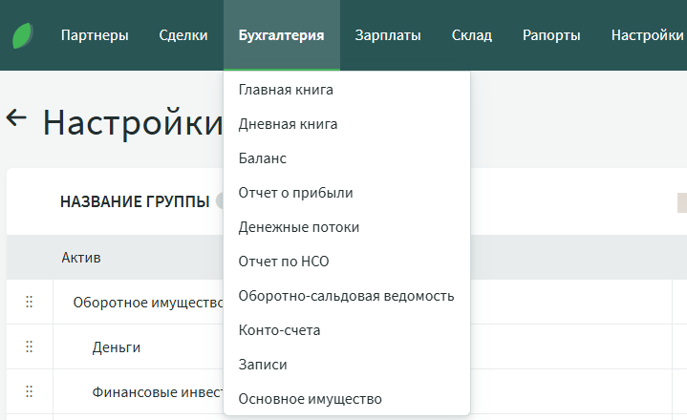Screen dimensions: 687x420
Task: Go to Конто-счета
Action: [x=279, y=330]
